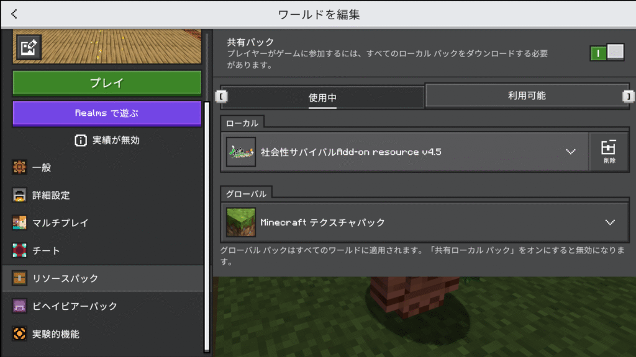Click the world image export icon
The width and height of the screenshot is (636, 357).
[x=27, y=48]
